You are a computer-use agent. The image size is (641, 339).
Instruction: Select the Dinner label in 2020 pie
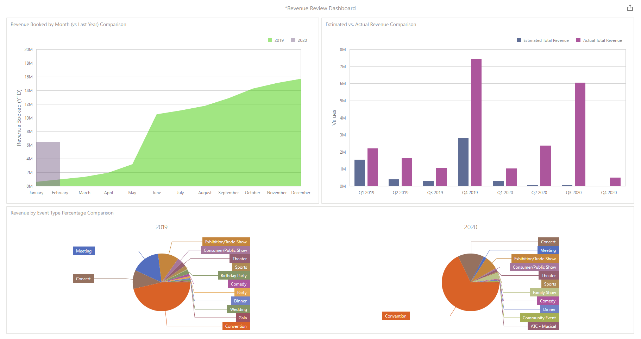[549, 309]
